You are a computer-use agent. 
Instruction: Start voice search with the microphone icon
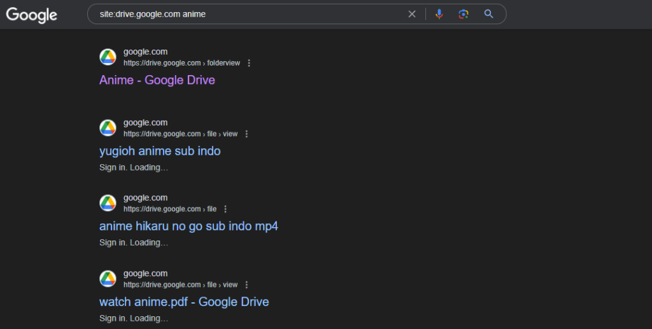pos(439,14)
